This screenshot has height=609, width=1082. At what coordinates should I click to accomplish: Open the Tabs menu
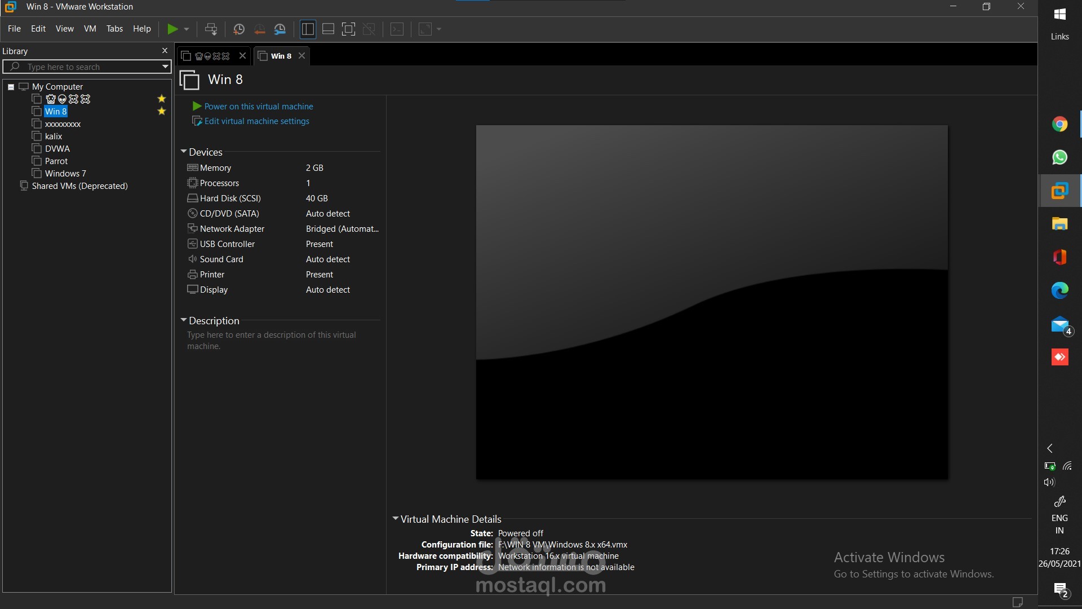[x=114, y=29]
